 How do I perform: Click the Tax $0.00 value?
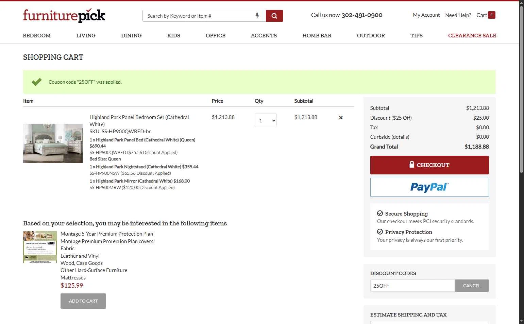pos(483,127)
